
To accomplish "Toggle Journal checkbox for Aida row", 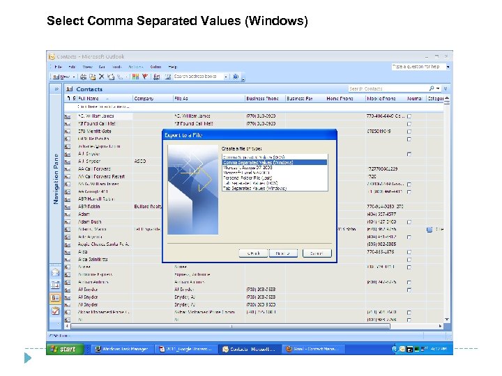I will tap(409, 252).
